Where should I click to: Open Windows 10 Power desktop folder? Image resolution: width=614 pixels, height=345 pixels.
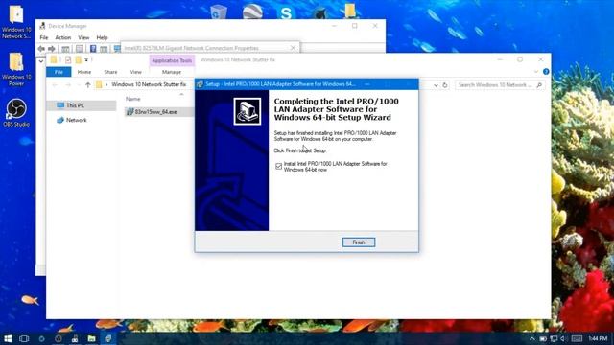click(16, 69)
